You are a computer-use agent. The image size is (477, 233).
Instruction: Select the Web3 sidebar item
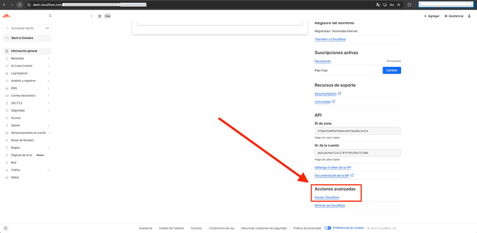[27, 177]
